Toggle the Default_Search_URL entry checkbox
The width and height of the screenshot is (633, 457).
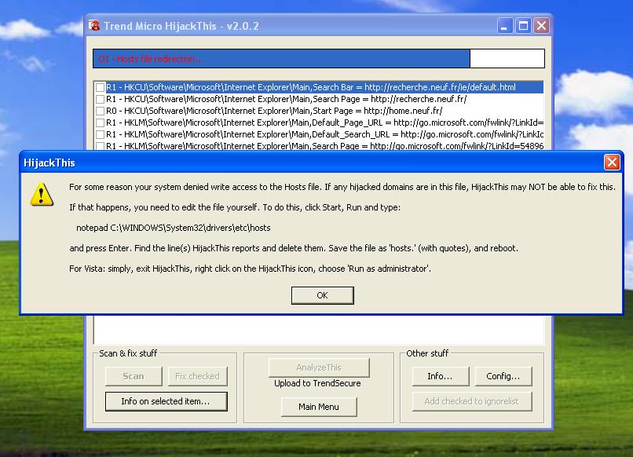tap(100, 134)
